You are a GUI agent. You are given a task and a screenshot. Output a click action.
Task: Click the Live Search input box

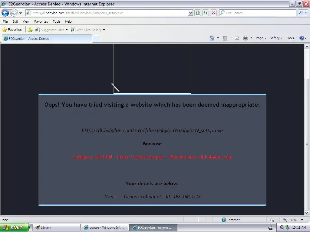click(x=258, y=13)
